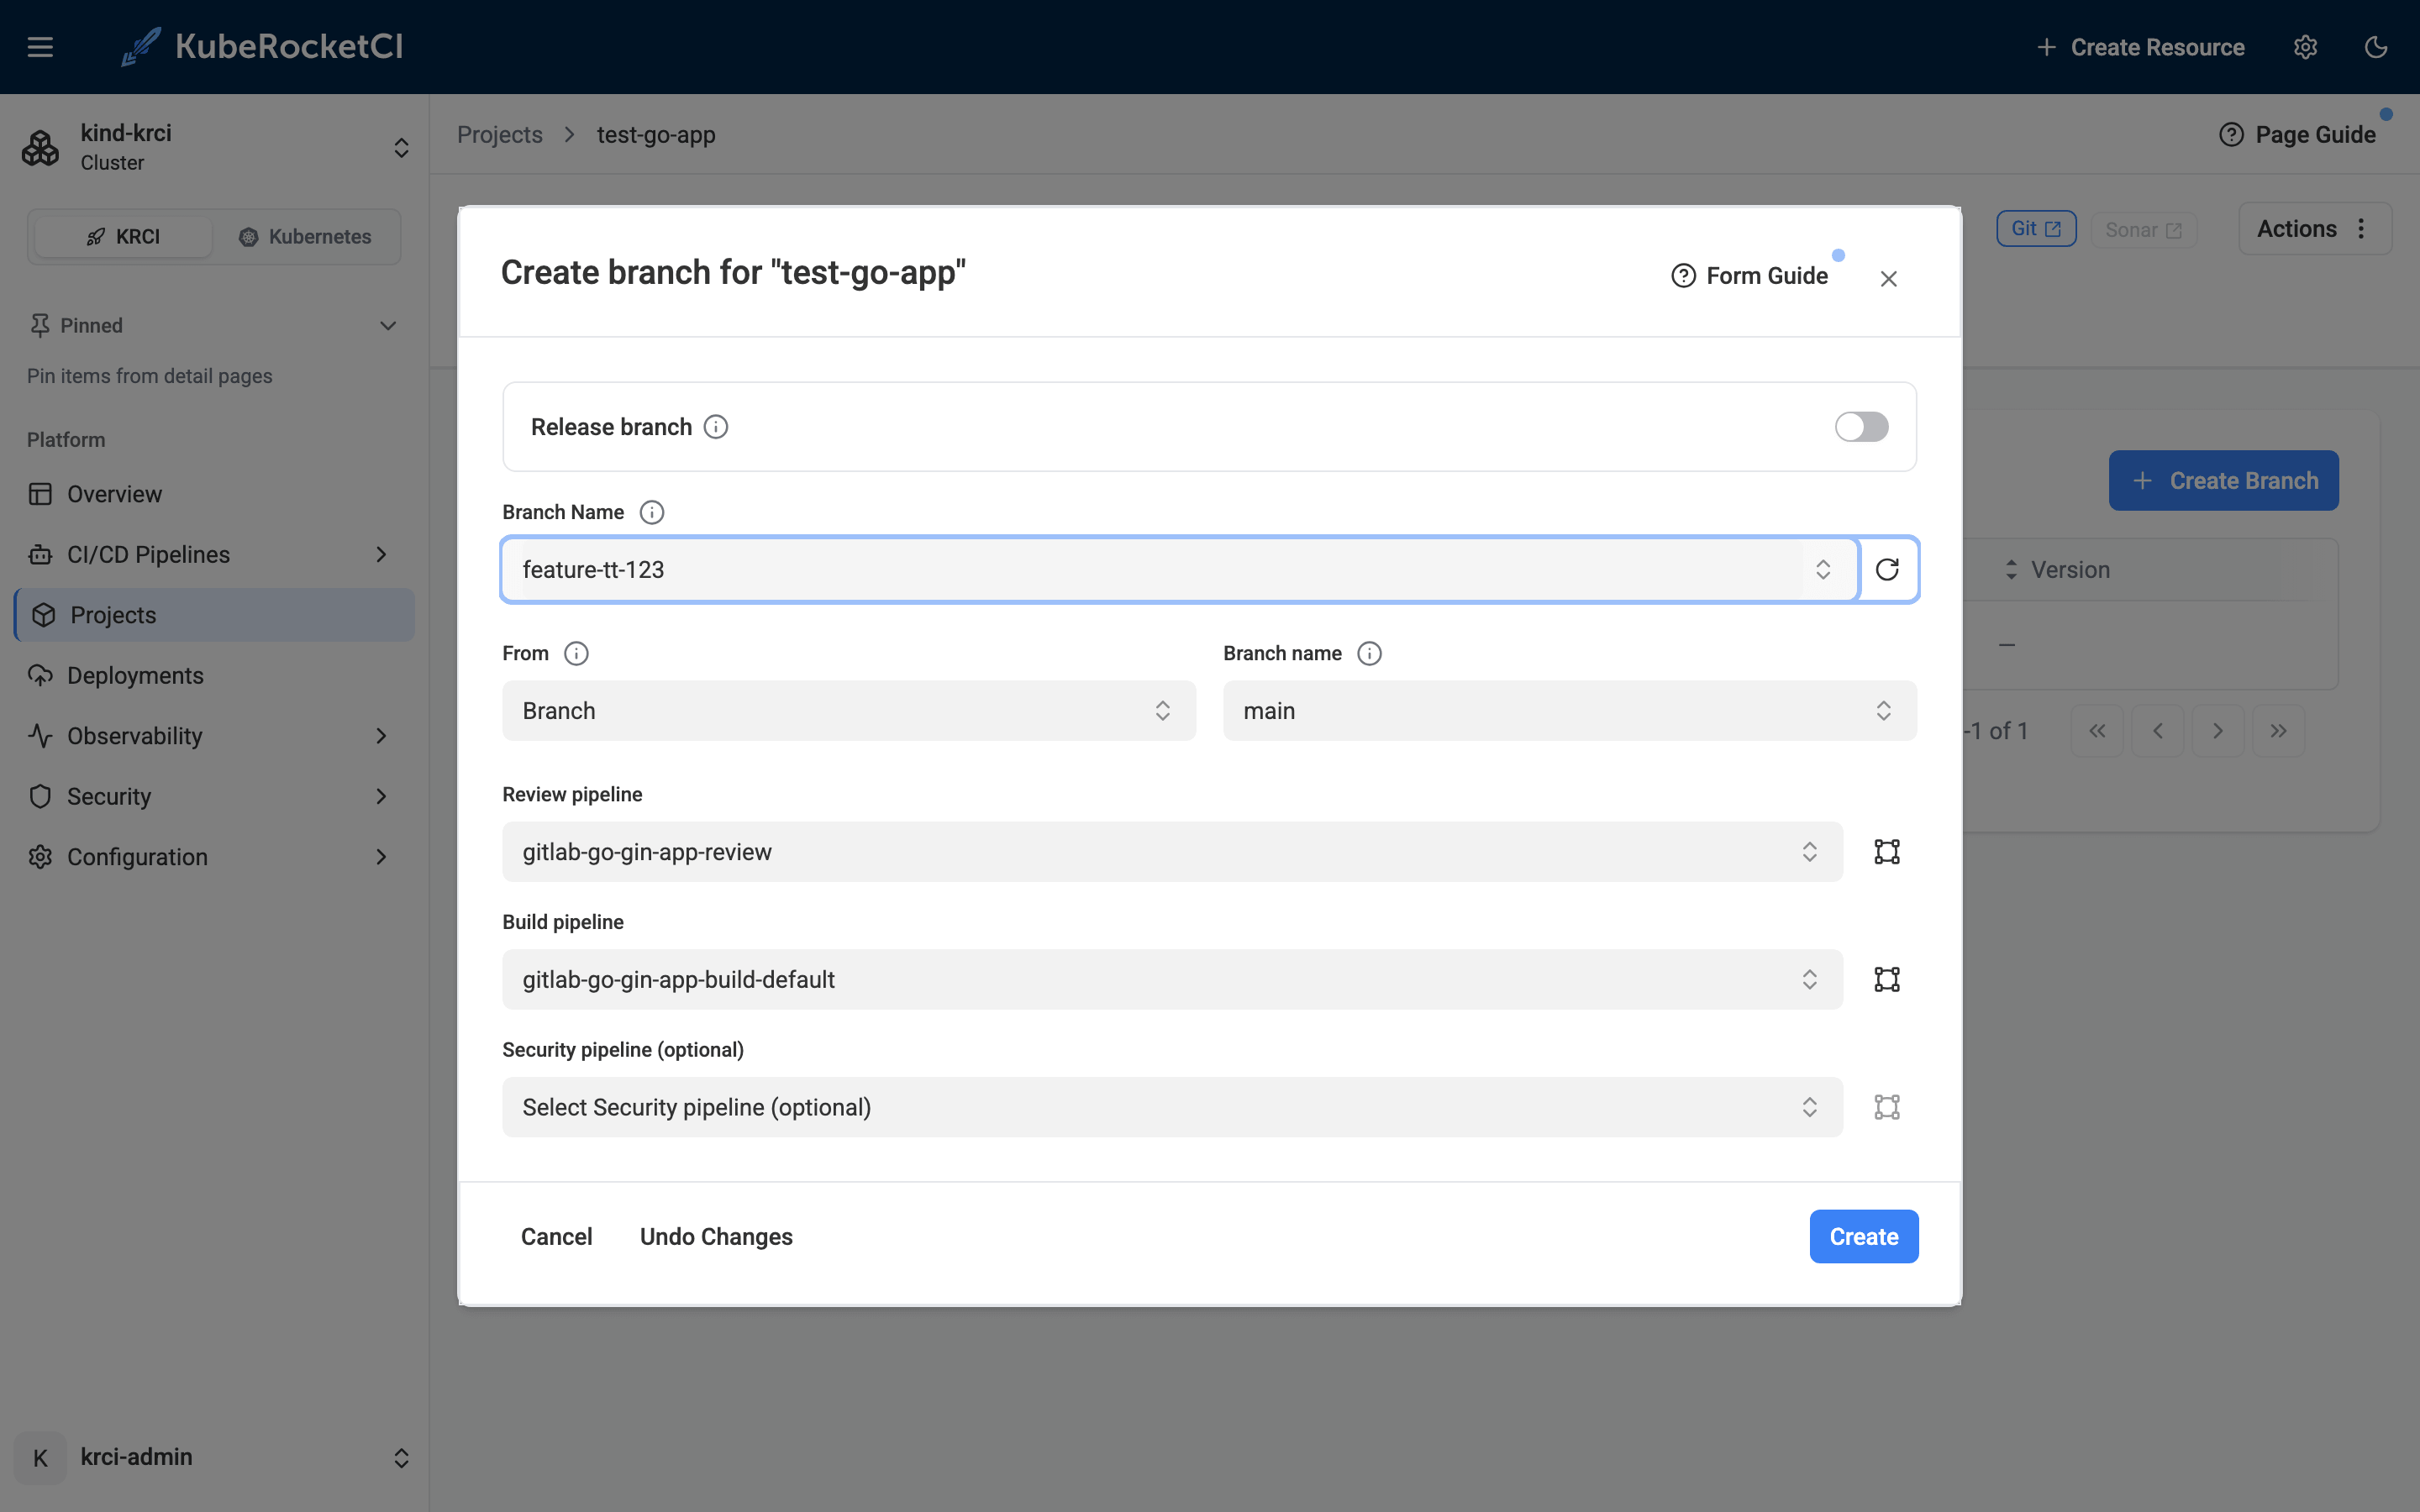Select Projects in the sidebar

215,615
